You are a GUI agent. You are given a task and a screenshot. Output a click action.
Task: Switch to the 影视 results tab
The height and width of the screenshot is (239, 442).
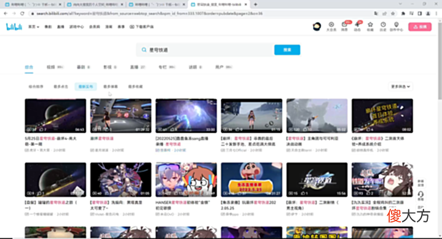tap(110, 67)
